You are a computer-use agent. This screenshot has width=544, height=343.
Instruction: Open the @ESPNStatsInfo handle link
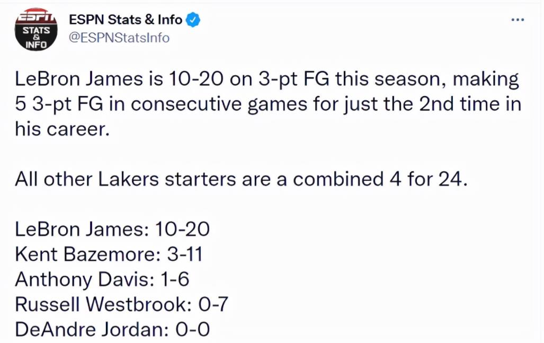pyautogui.click(x=119, y=38)
